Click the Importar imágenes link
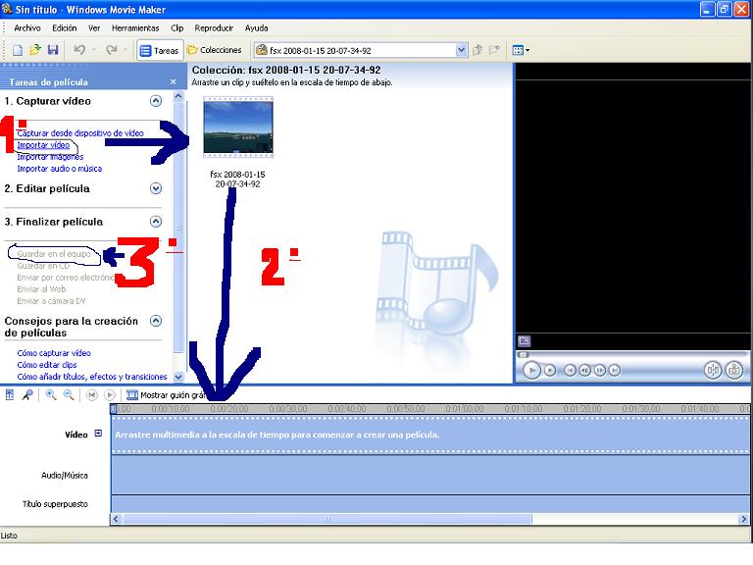This screenshot has width=753, height=565. point(50,157)
